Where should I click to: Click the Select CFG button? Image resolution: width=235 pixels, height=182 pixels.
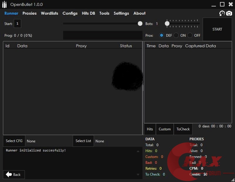(14, 141)
